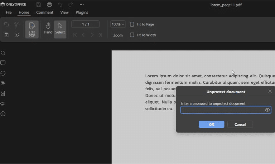The width and height of the screenshot is (275, 164).
Task: Click the Edit PDF button
Action: coord(32,29)
